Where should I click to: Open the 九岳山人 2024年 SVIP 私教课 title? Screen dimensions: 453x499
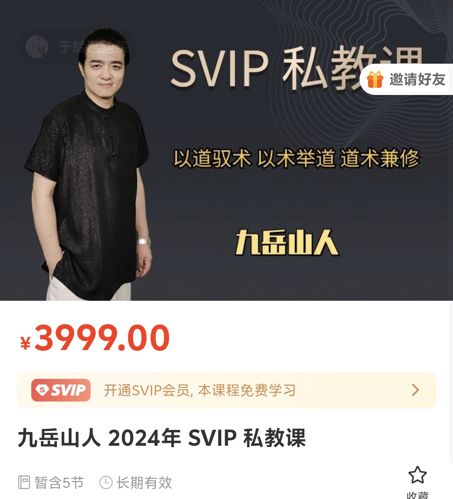pyautogui.click(x=162, y=438)
